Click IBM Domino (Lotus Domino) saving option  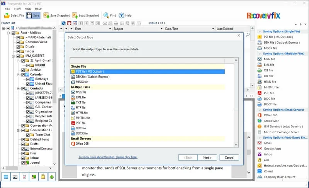[283, 126]
